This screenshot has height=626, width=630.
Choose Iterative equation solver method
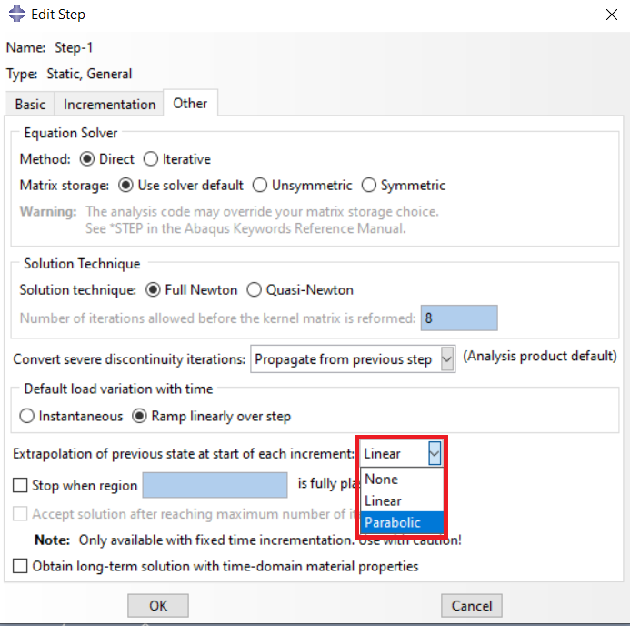(x=151, y=159)
